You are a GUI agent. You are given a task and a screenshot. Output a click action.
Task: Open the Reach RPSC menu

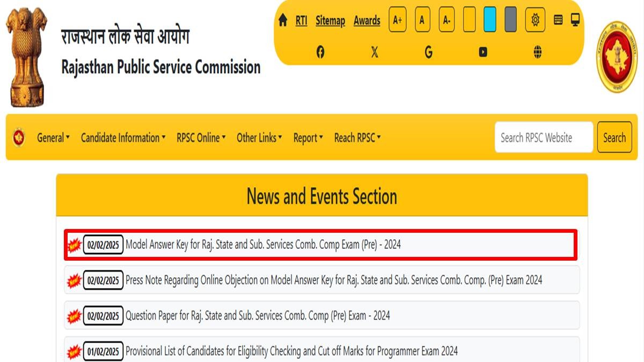pos(357,138)
